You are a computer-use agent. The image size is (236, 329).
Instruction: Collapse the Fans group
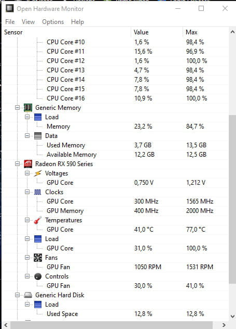[x=27, y=258]
